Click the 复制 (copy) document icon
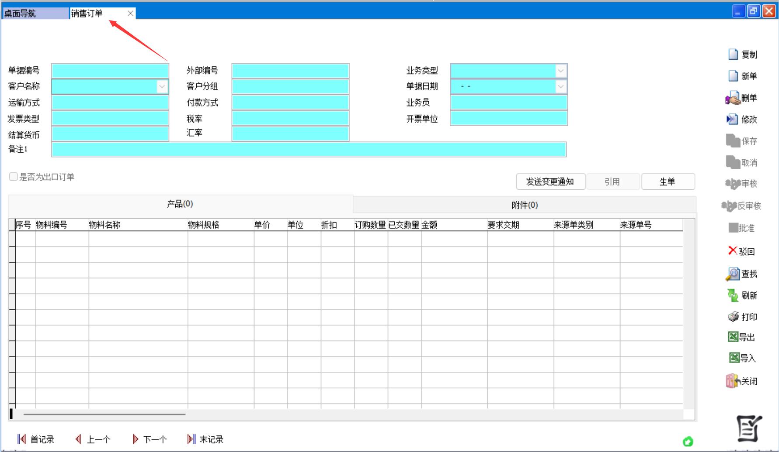Viewport: 779px width, 452px height. click(x=733, y=55)
